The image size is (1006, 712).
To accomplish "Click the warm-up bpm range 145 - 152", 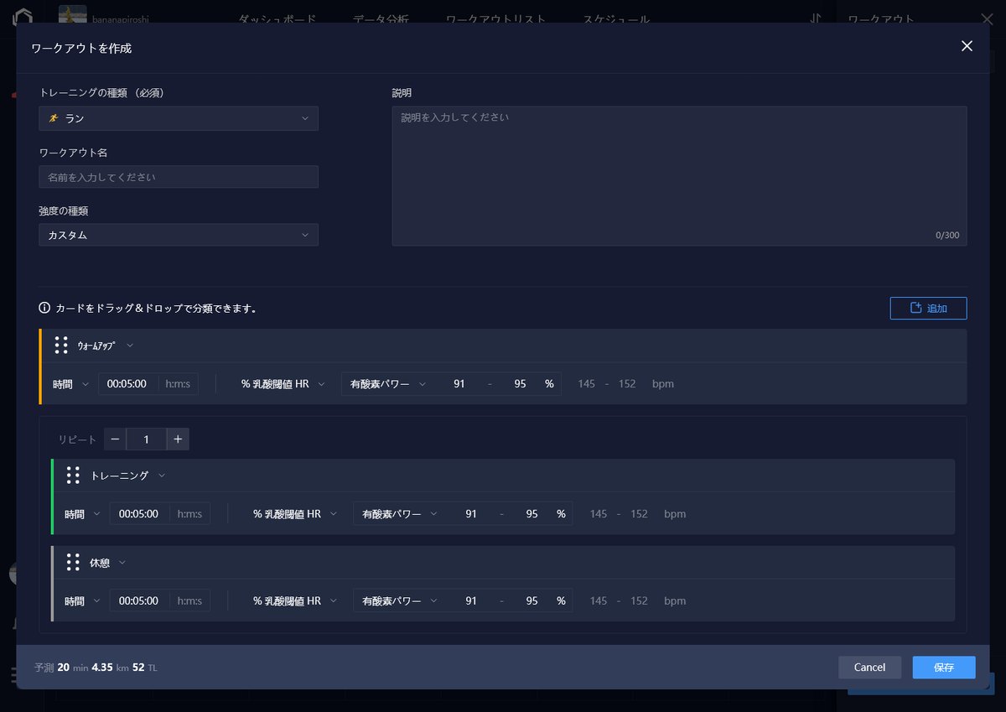I will [x=607, y=384].
